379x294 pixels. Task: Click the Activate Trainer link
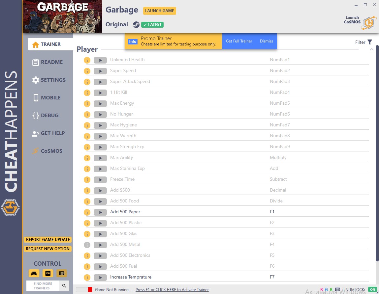coord(172,290)
